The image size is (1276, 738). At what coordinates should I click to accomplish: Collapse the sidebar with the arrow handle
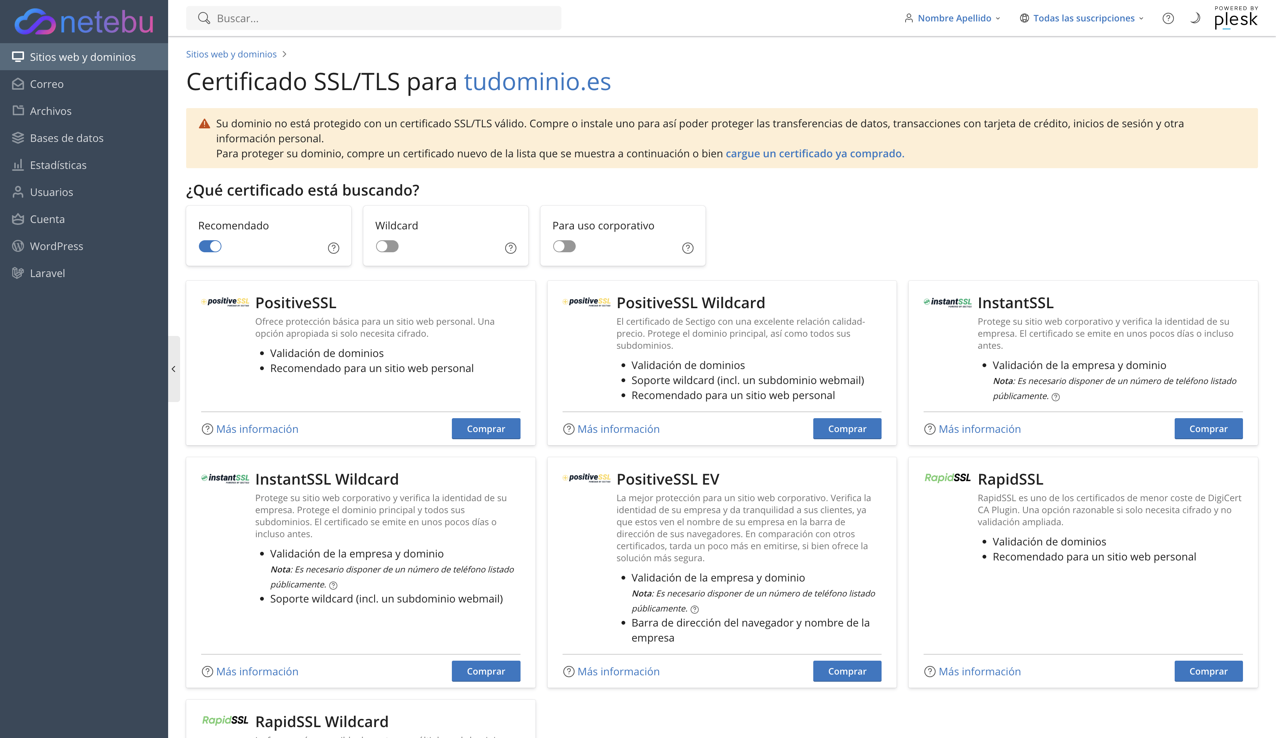(174, 369)
